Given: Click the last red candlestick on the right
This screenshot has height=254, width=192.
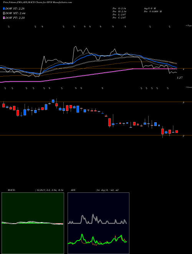Looking at the screenshot, I should 177,132.
